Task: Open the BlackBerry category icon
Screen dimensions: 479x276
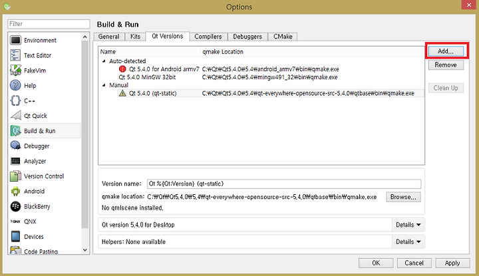Action: pos(15,206)
